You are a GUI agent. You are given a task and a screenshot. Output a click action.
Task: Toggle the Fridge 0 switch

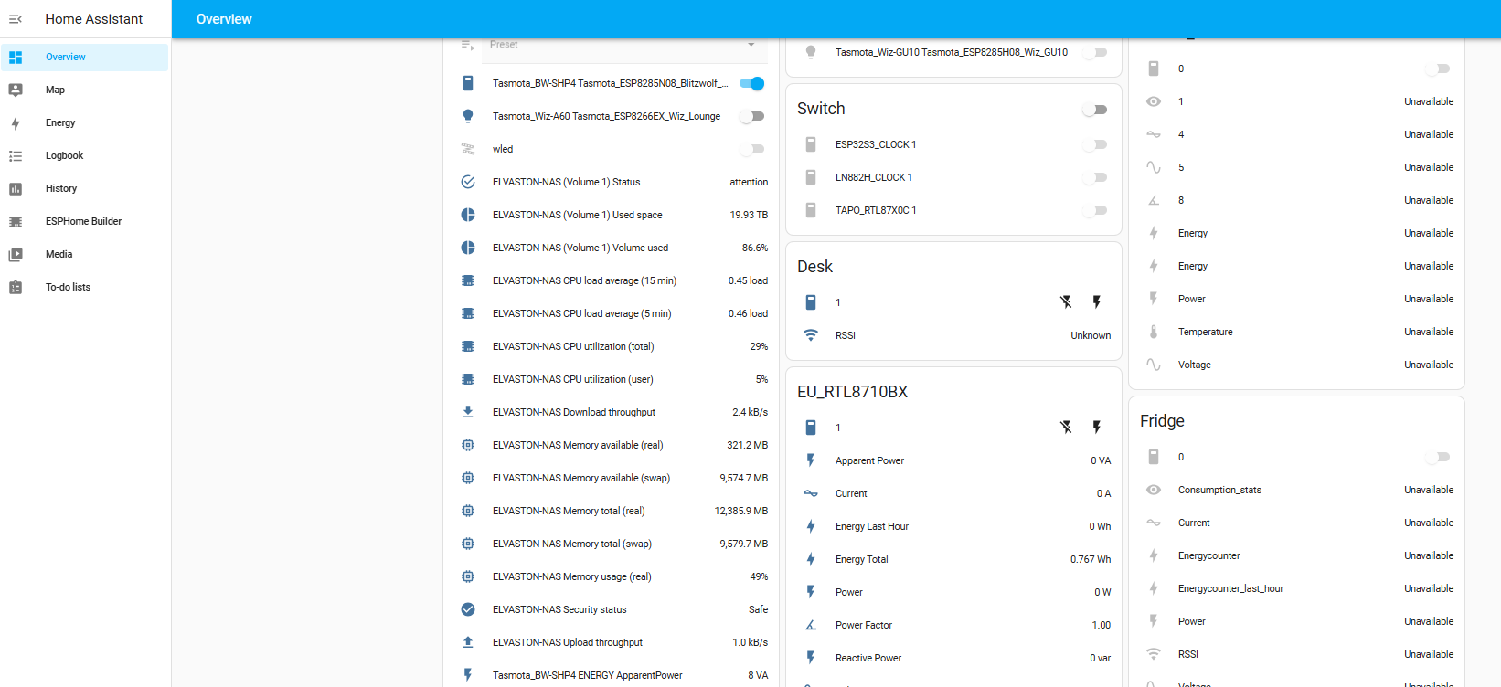pos(1438,457)
